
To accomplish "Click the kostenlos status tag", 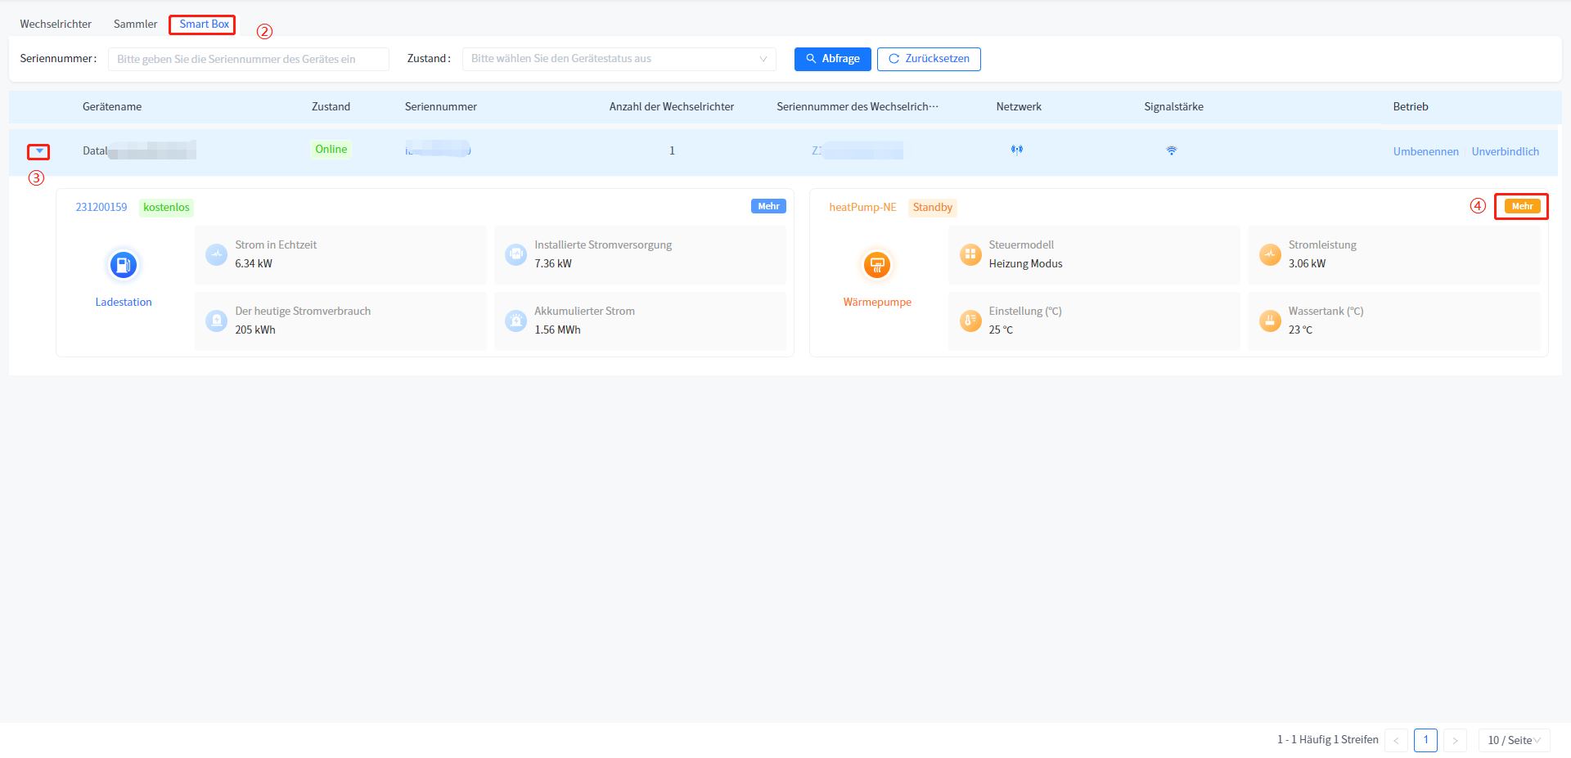I will point(166,207).
